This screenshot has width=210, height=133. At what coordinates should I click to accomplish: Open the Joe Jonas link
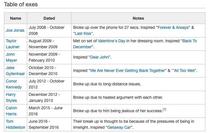click(x=15, y=30)
